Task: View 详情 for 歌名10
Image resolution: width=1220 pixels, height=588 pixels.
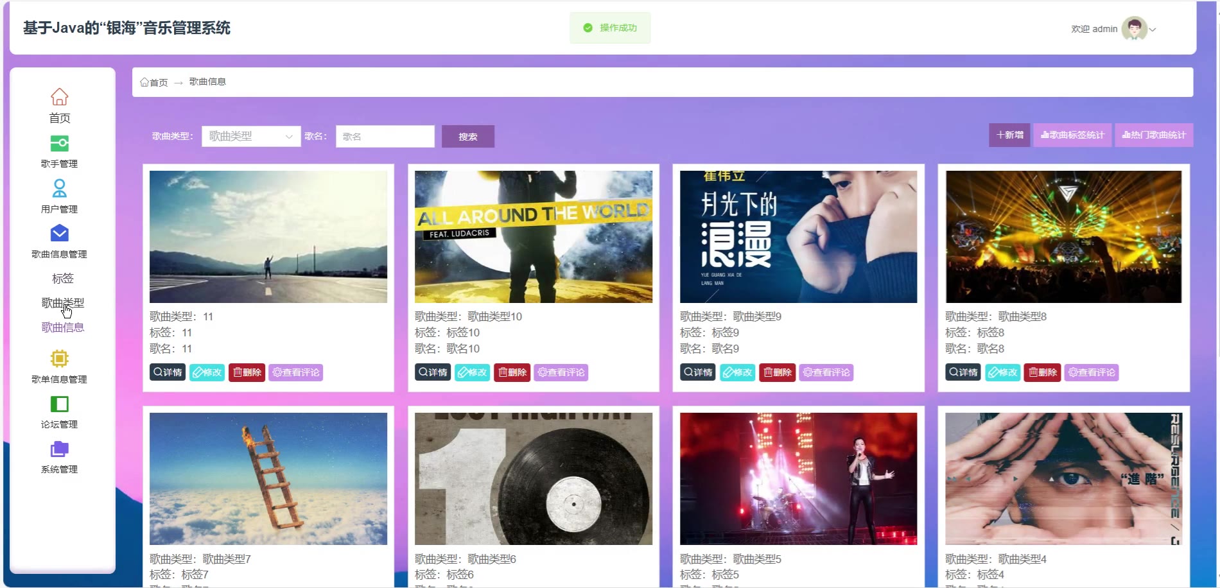Action: (x=433, y=372)
